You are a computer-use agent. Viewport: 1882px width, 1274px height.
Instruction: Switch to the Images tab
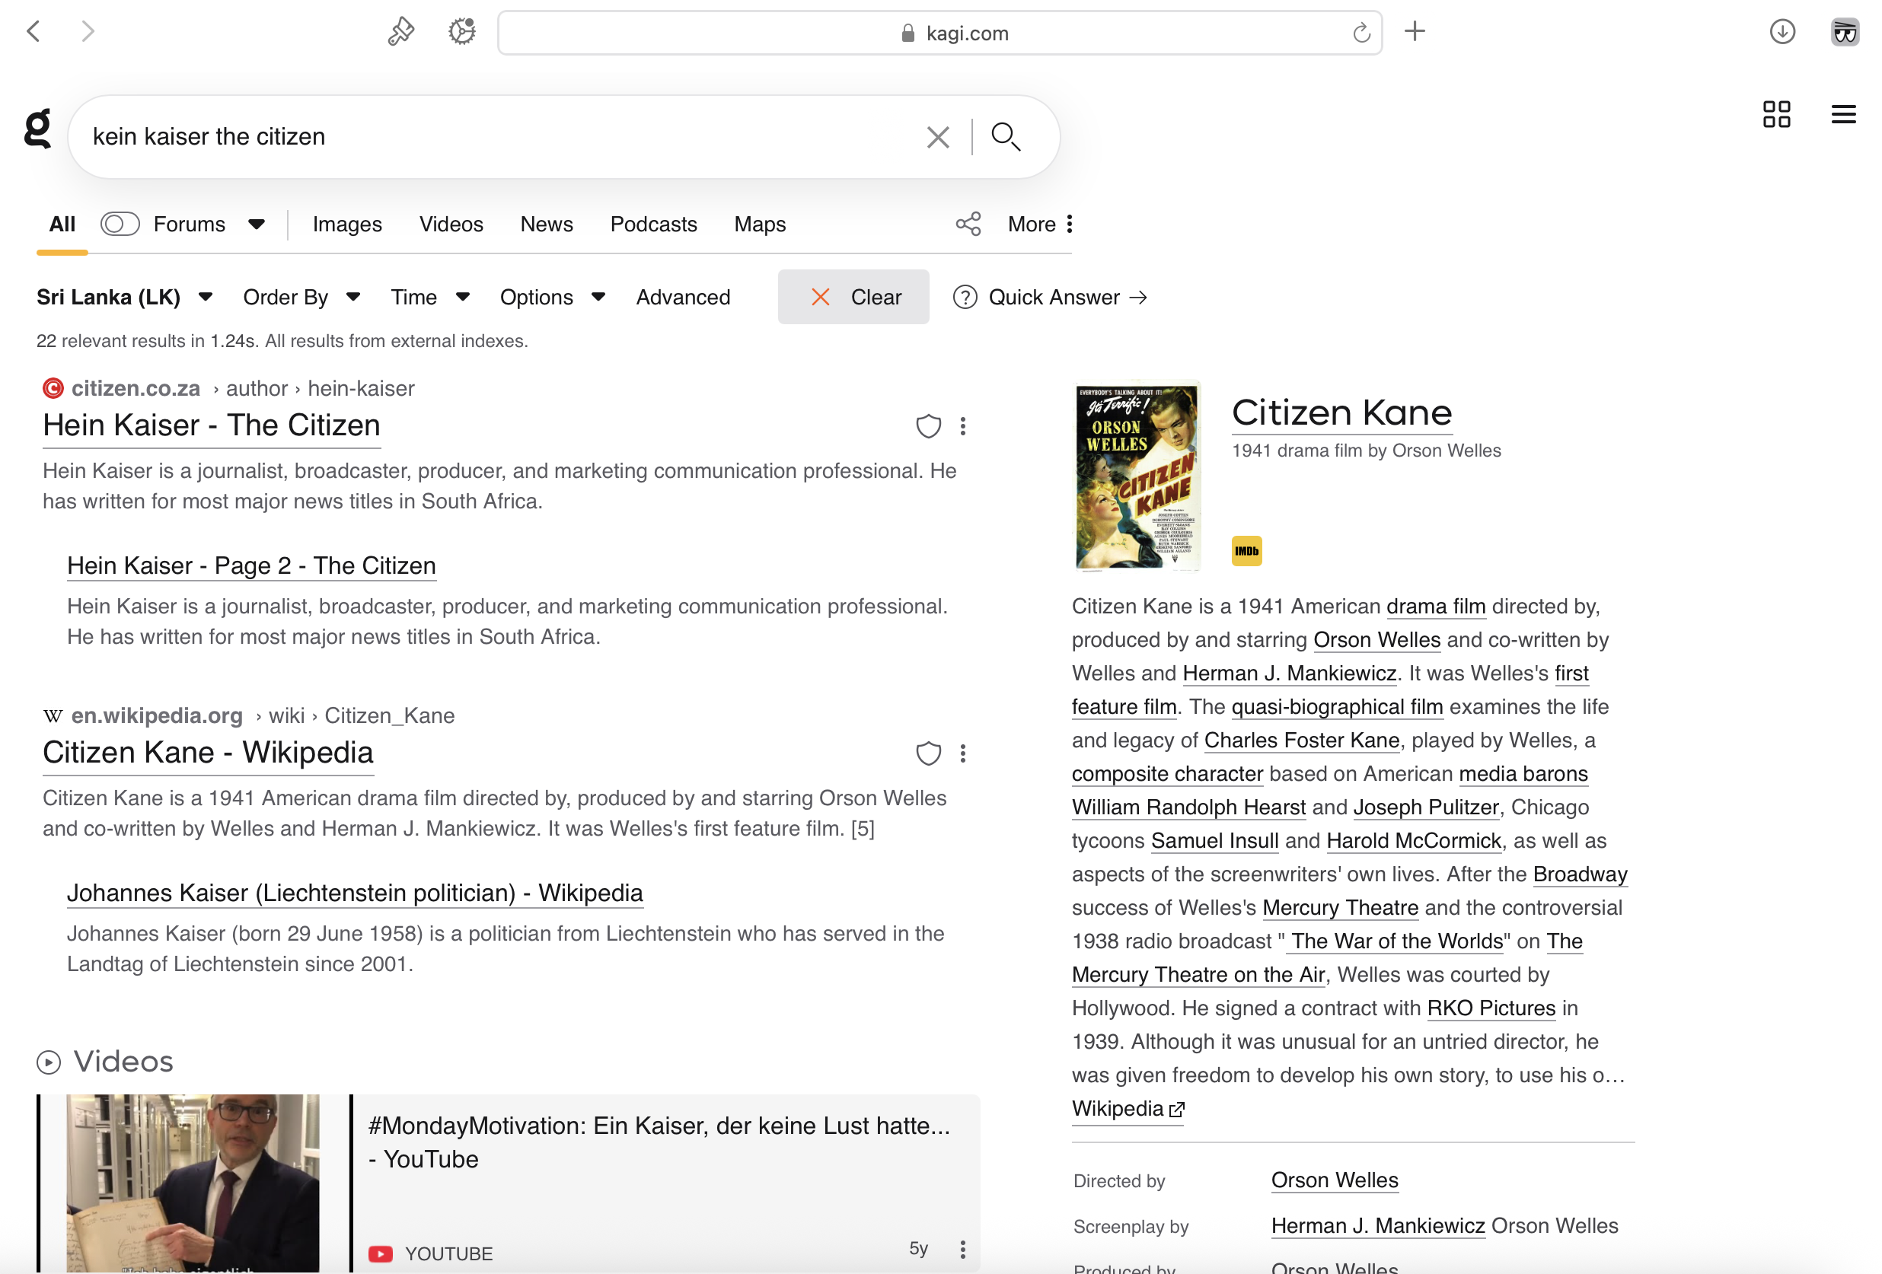(346, 225)
